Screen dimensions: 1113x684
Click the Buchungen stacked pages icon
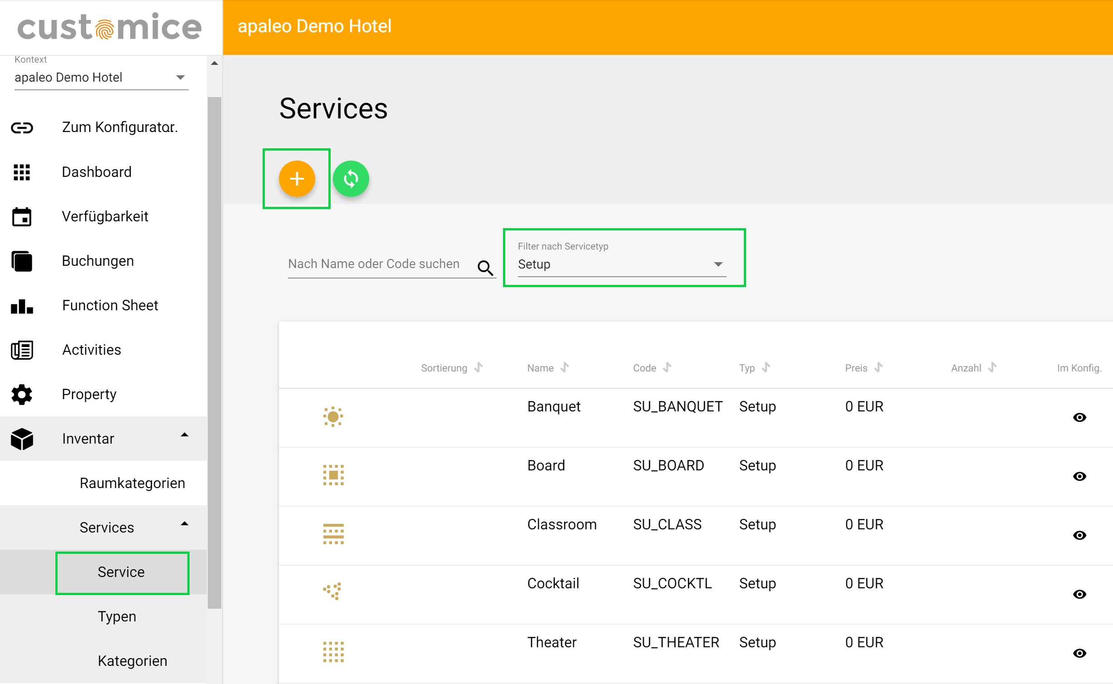coord(22,261)
